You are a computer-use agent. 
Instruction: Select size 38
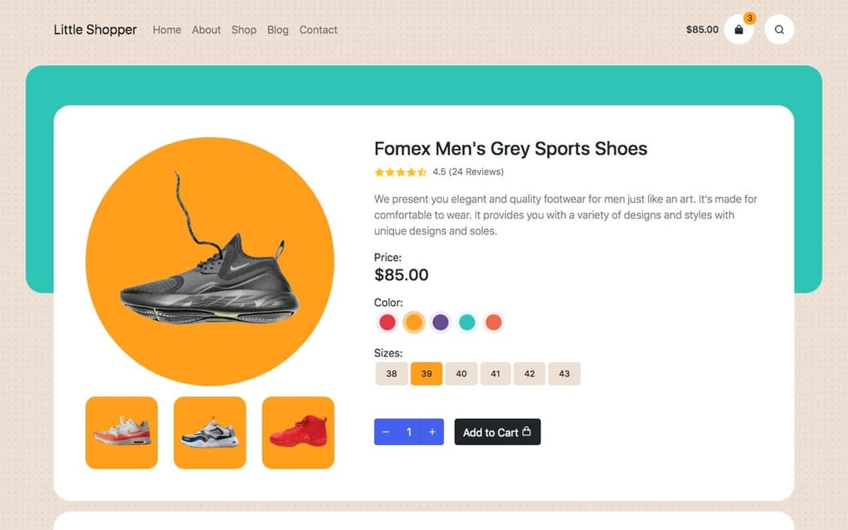point(391,374)
